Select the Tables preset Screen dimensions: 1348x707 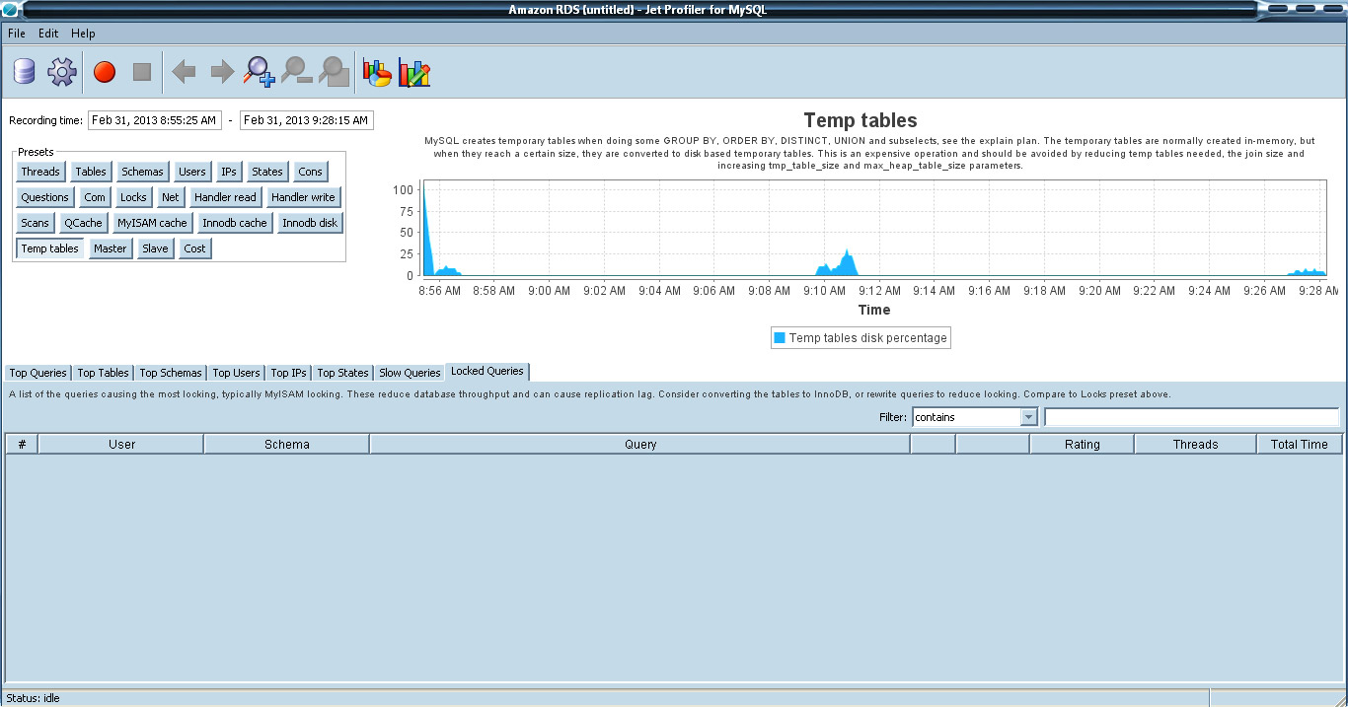pos(91,172)
